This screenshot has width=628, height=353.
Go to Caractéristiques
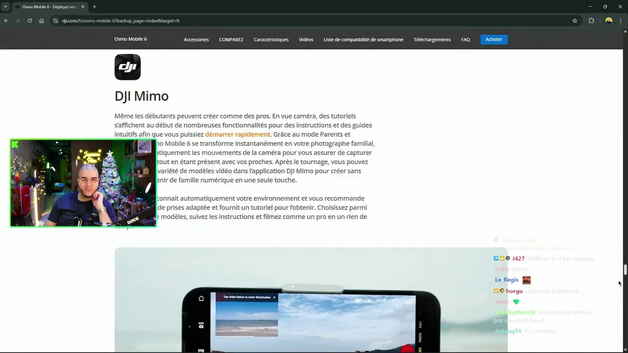(271, 39)
